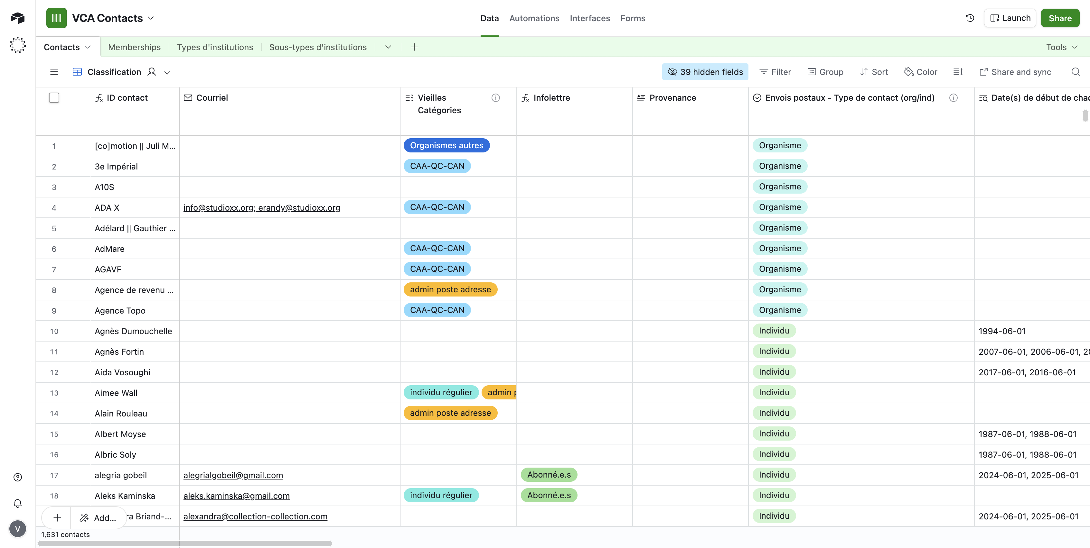This screenshot has width=1090, height=548.
Task: Open the row height icon
Action: 958,72
